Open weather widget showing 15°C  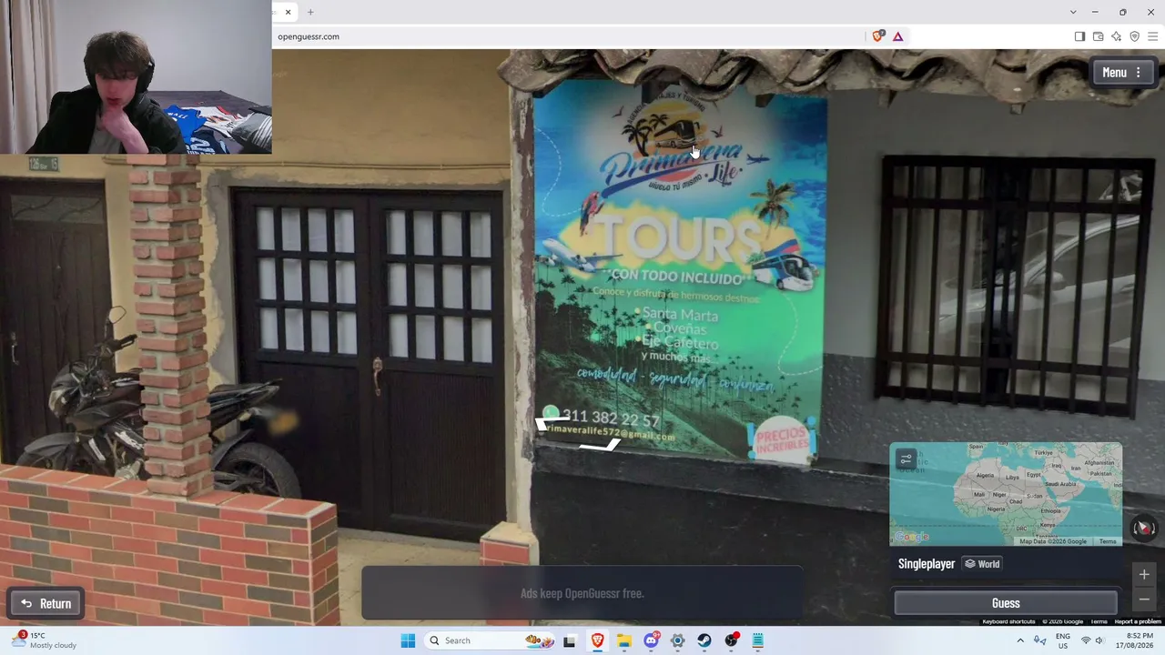tap(46, 640)
